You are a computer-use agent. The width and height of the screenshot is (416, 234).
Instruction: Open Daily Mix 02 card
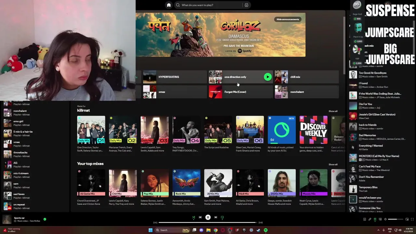(x=123, y=134)
